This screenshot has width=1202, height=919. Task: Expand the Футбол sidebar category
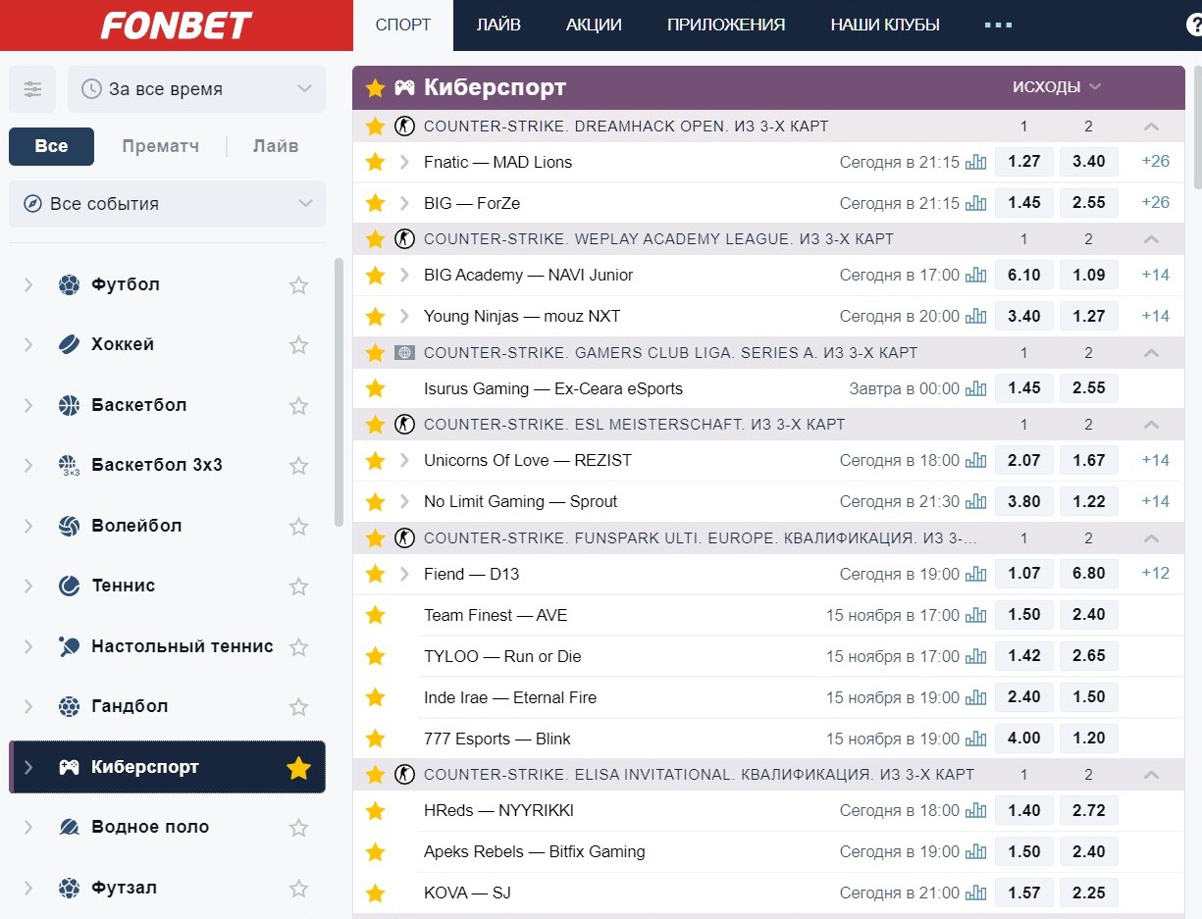coord(28,284)
